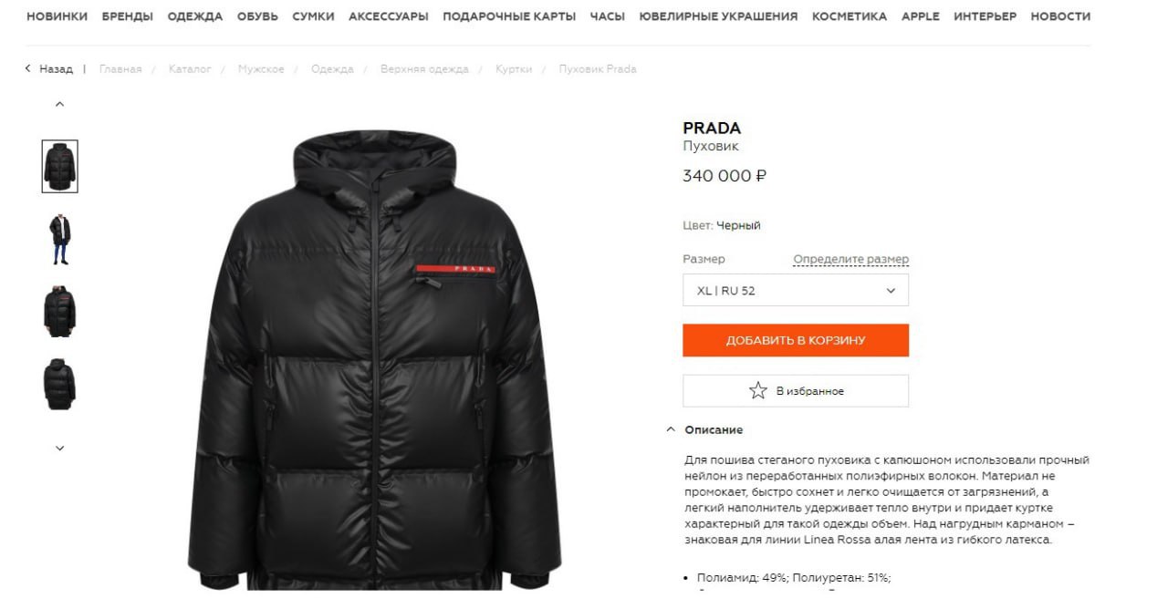Screen dimensions: 1168x609
Task: Open the Бренды menu item
Action: tap(128, 16)
